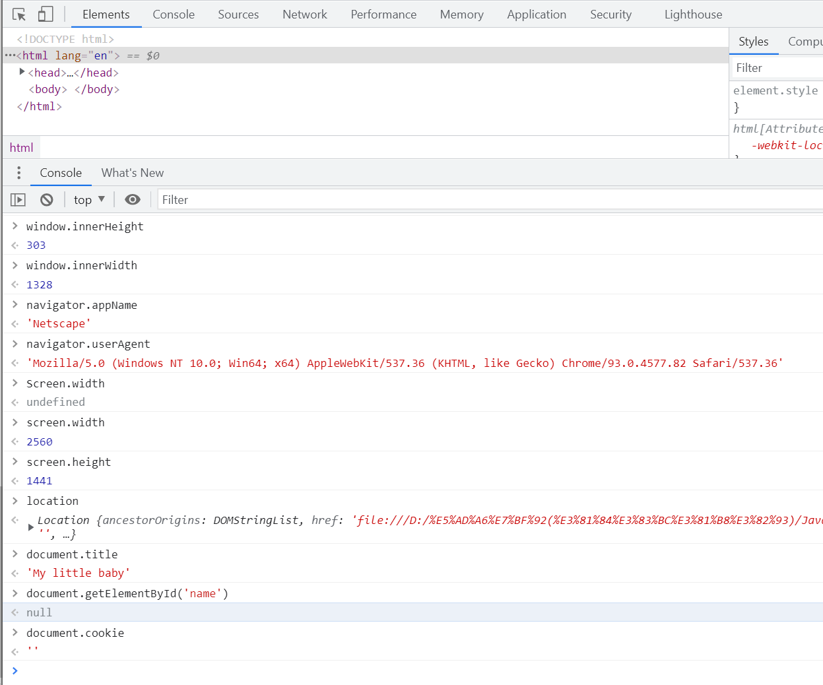The width and height of the screenshot is (823, 685).
Task: Open the Memory tab
Action: [x=461, y=15]
